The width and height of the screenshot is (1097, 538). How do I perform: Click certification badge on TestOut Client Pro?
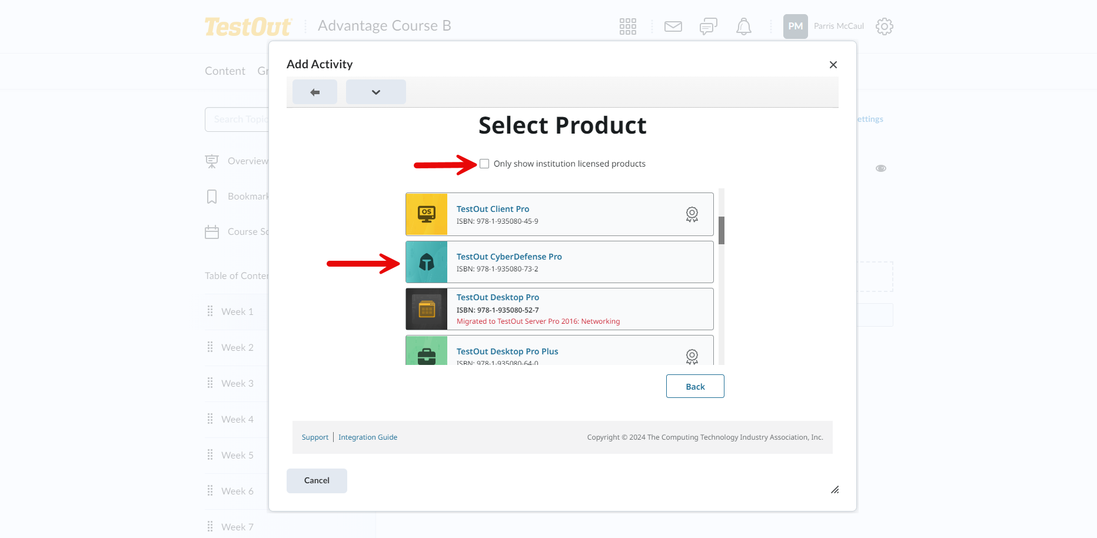coord(692,214)
